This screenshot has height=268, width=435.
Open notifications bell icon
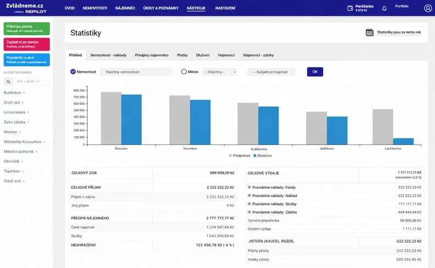tap(384, 8)
